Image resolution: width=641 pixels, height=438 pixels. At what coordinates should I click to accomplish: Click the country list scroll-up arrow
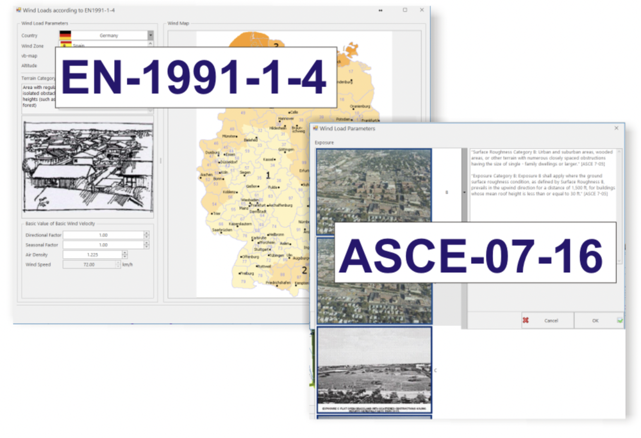coord(150,44)
